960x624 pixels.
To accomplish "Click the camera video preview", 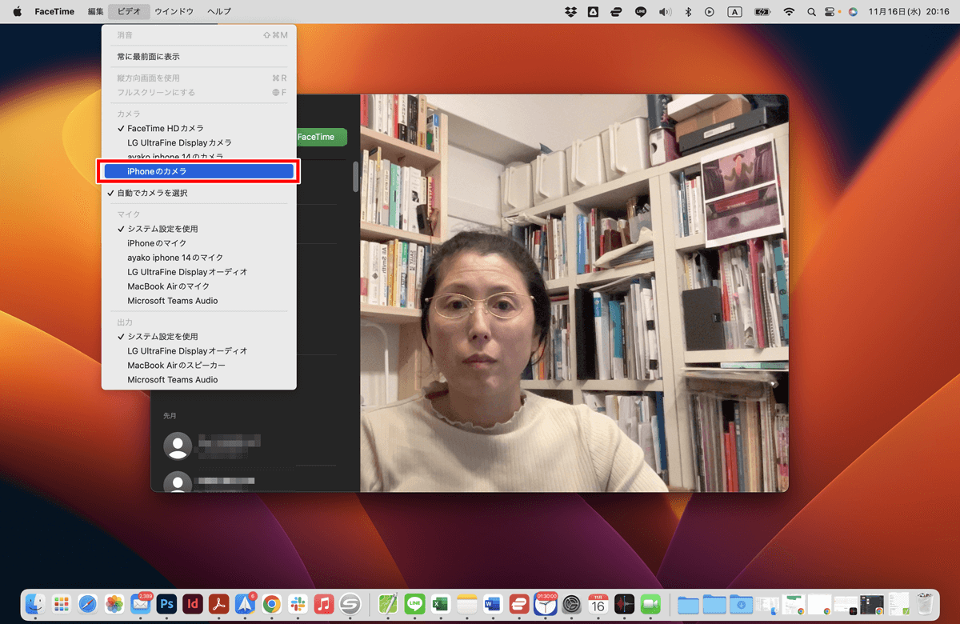I will pos(574,293).
